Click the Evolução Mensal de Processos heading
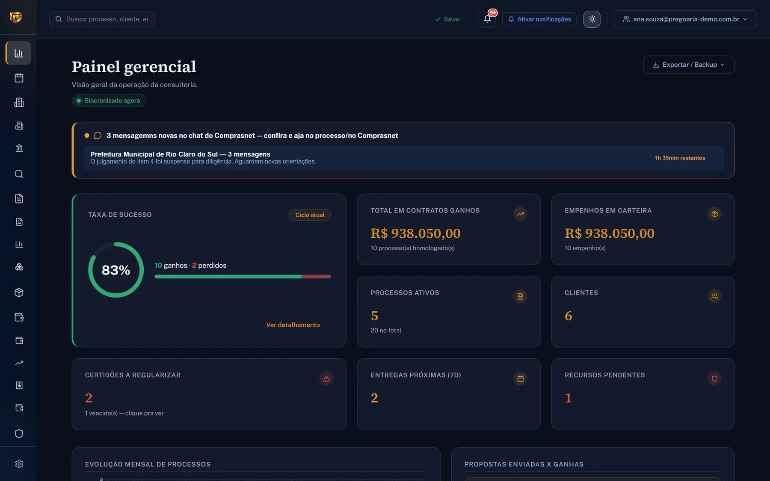This screenshot has width=770, height=481. pos(148,464)
